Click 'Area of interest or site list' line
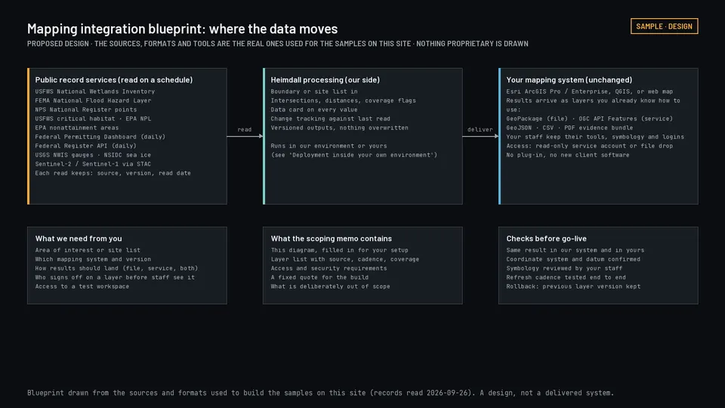The height and width of the screenshot is (408, 725). pyautogui.click(x=88, y=250)
